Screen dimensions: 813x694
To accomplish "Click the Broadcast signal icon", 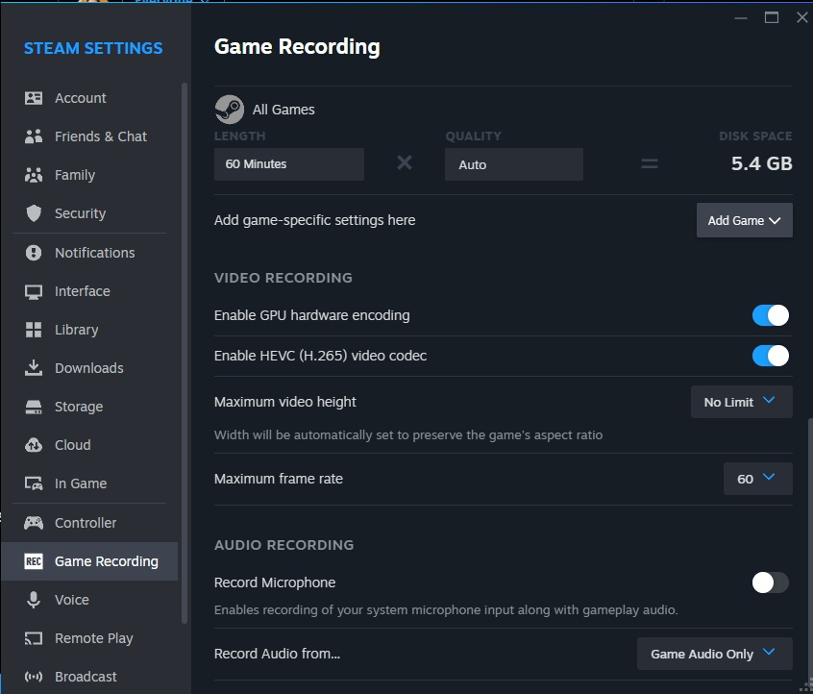I will (34, 677).
